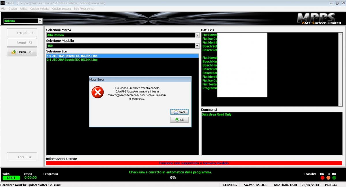Click the red Informazioni Utente message bar
This screenshot has width=346, height=187.
tap(194, 163)
